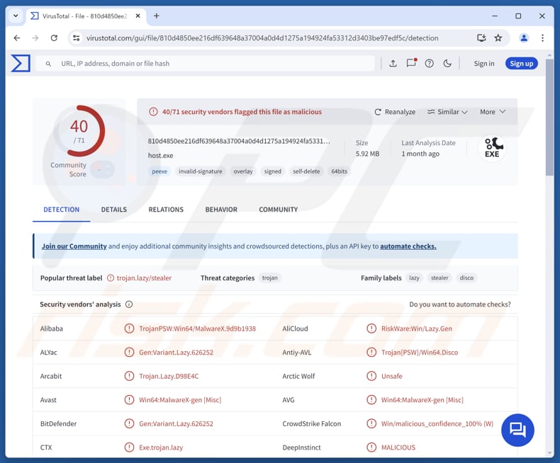
Task: Open the notifications comment icon
Action: click(x=411, y=64)
